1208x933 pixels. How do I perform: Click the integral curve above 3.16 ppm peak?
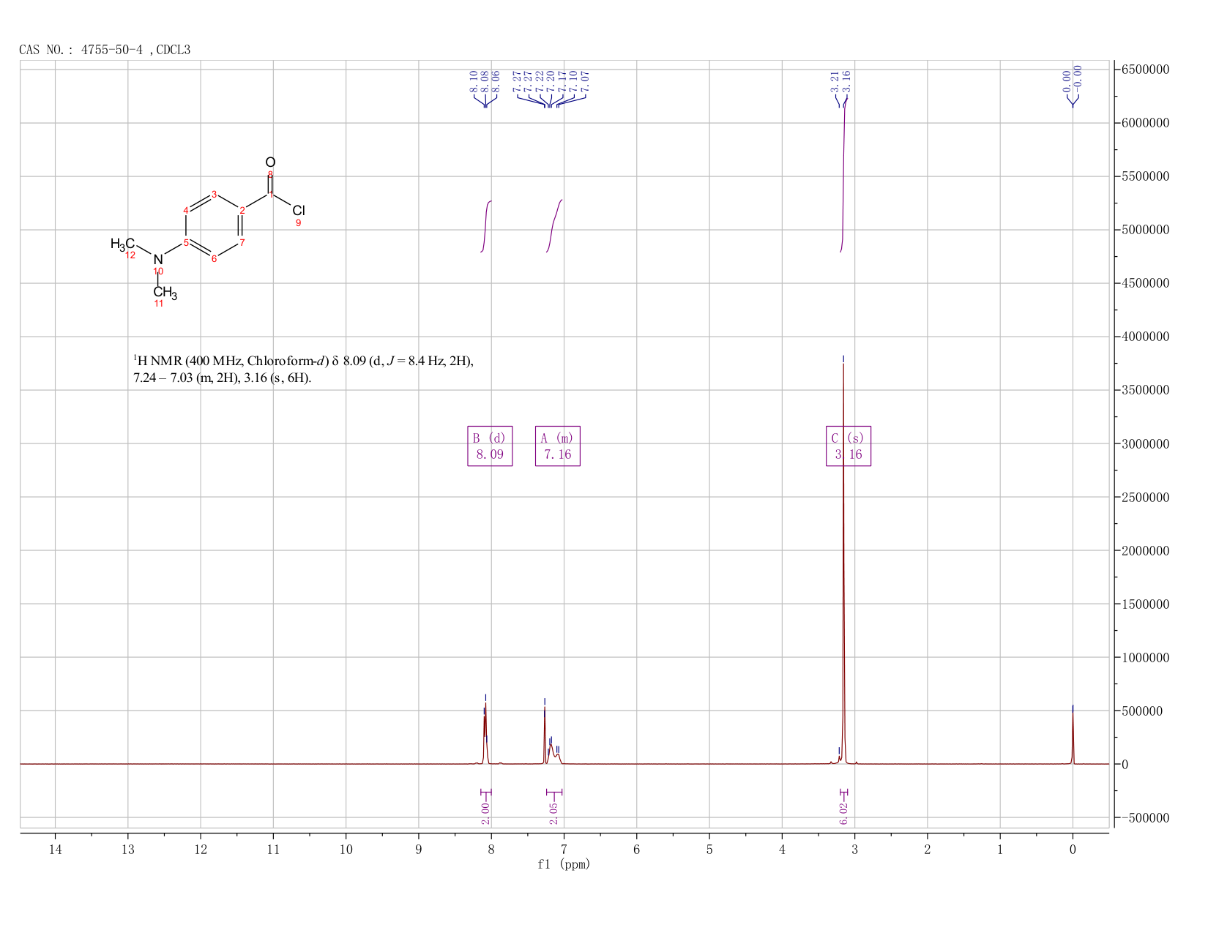(x=843, y=174)
